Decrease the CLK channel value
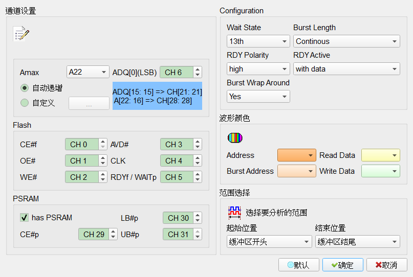413x277 pixels. click(198, 164)
